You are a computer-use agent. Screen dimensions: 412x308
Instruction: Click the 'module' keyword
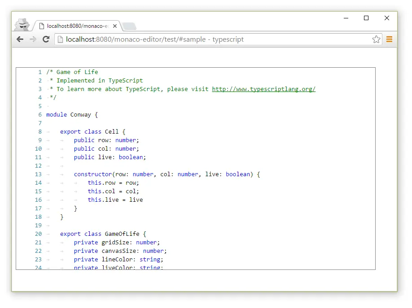click(57, 114)
